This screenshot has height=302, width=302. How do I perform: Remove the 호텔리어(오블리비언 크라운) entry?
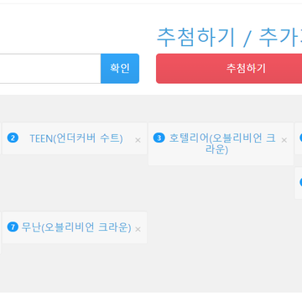[284, 140]
